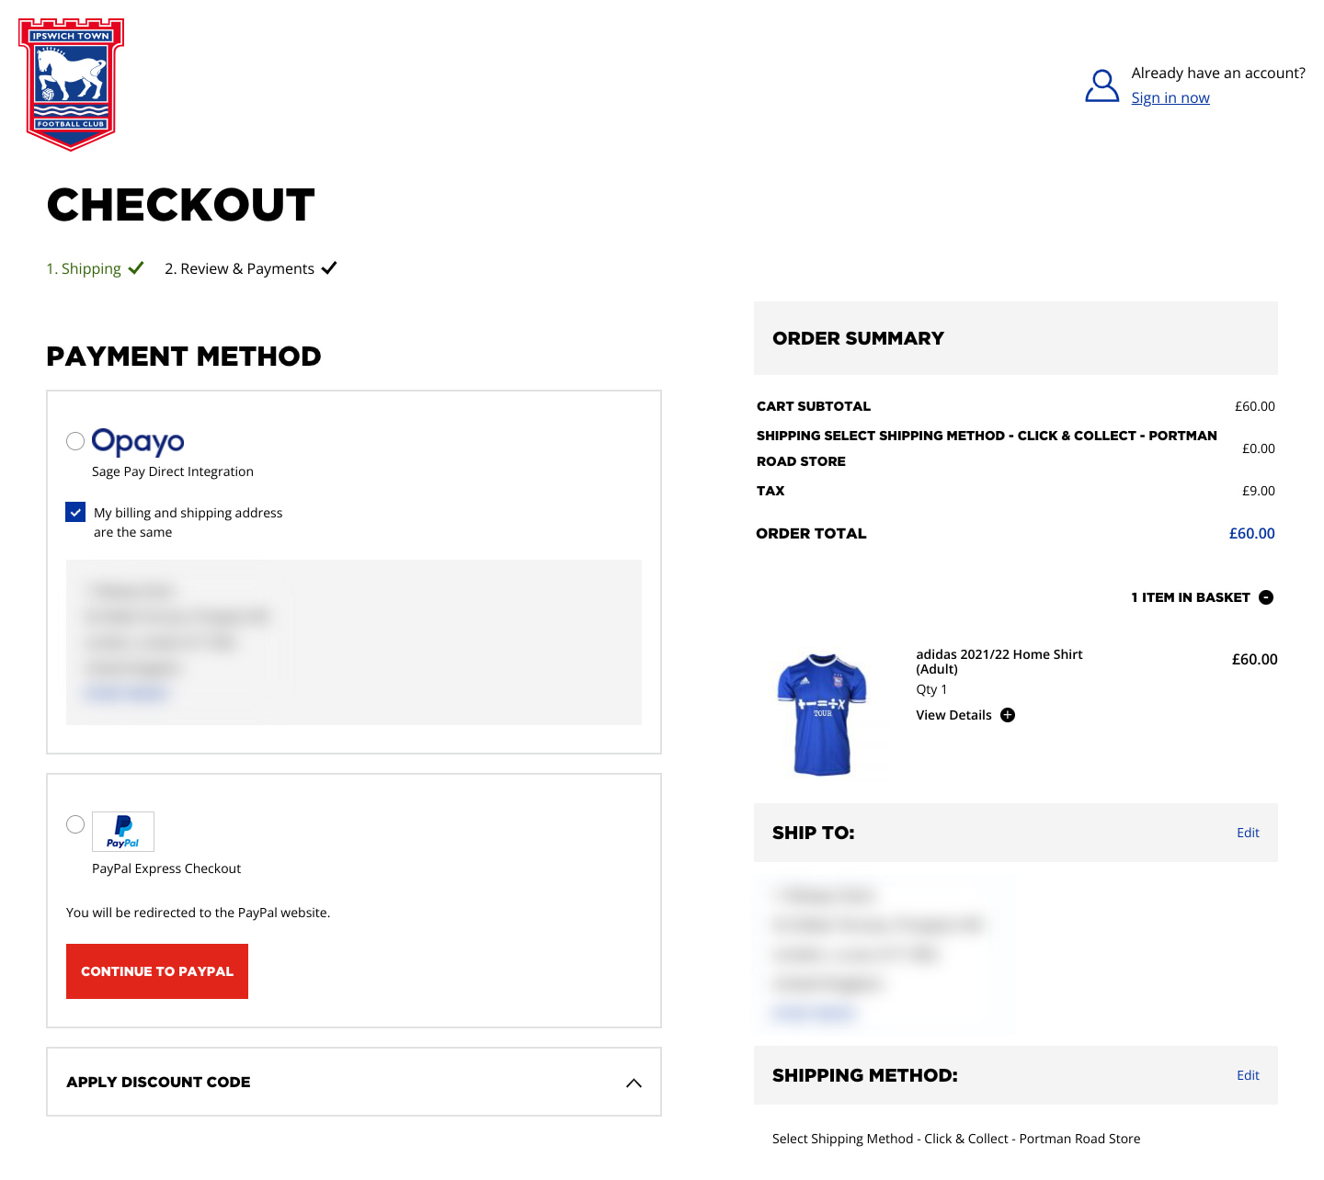The height and width of the screenshot is (1180, 1324).
Task: Go to the Shipping checkout step
Action: pyautogui.click(x=84, y=268)
